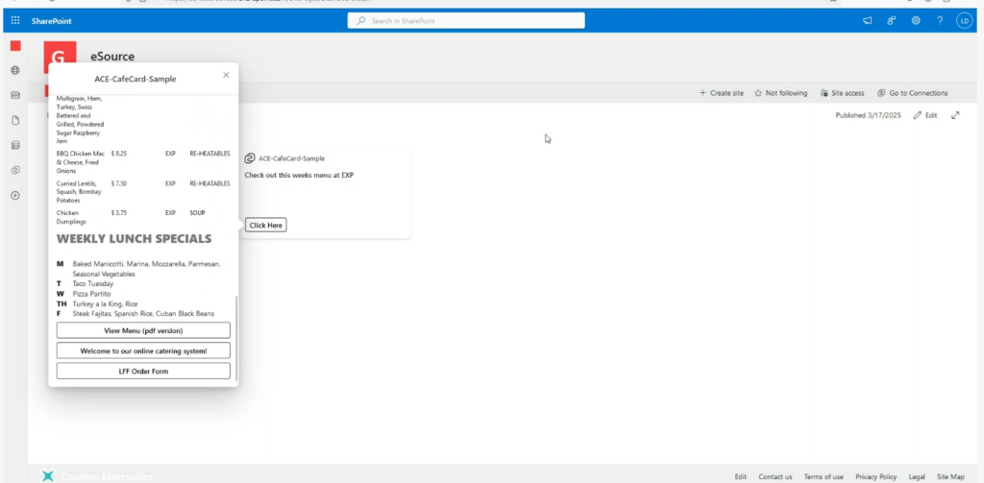This screenshot has height=483, width=984.
Task: Open the My lists icon in left rail
Action: 15,146
